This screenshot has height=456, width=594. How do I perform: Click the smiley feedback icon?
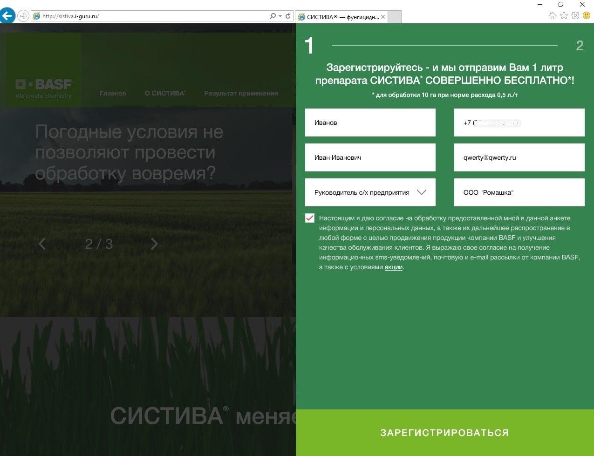[x=587, y=16]
